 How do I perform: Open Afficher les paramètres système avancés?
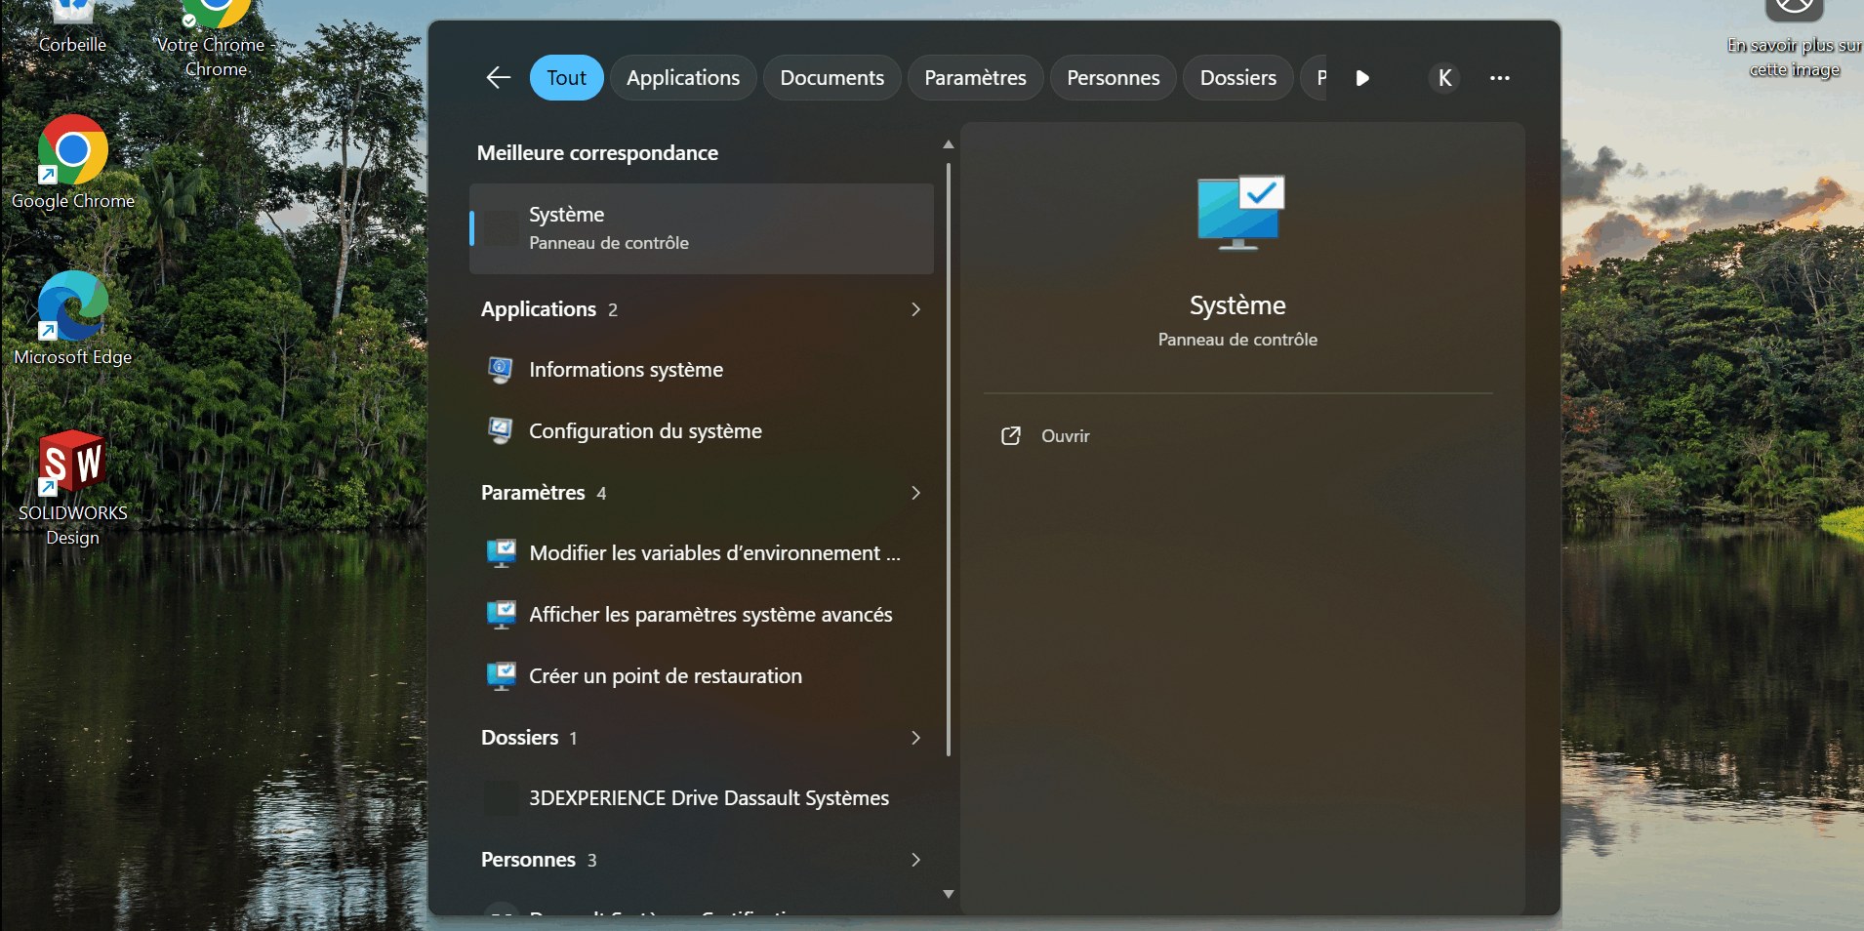tap(702, 615)
